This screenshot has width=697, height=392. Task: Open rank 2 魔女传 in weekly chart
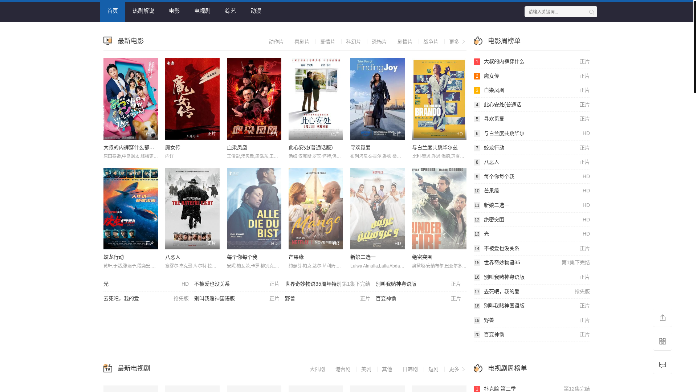tap(531, 76)
